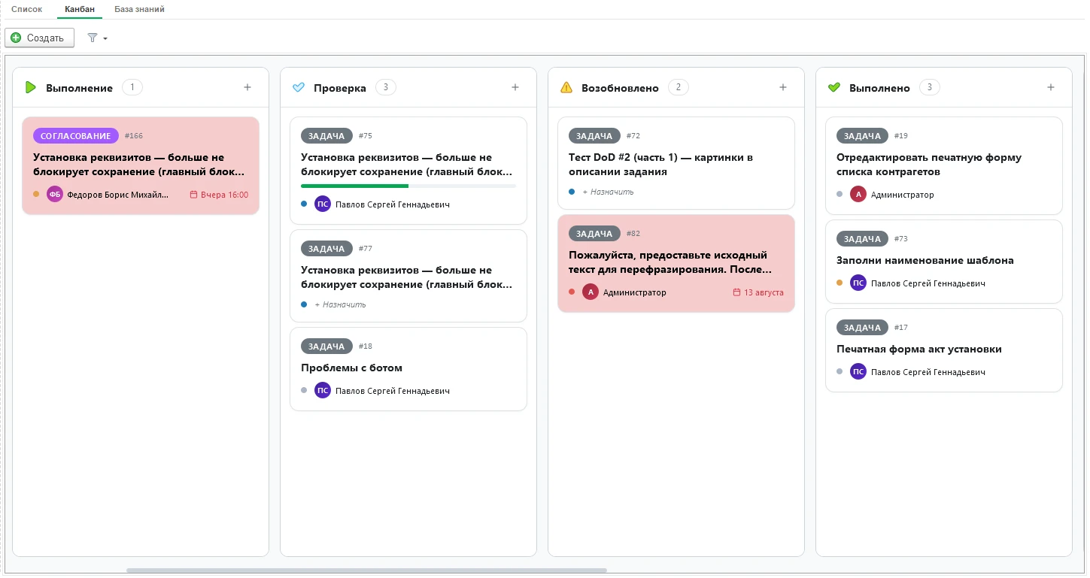The width and height of the screenshot is (1090, 578).
Task: Click the ПС avatar on task #18
Action: pyautogui.click(x=323, y=390)
